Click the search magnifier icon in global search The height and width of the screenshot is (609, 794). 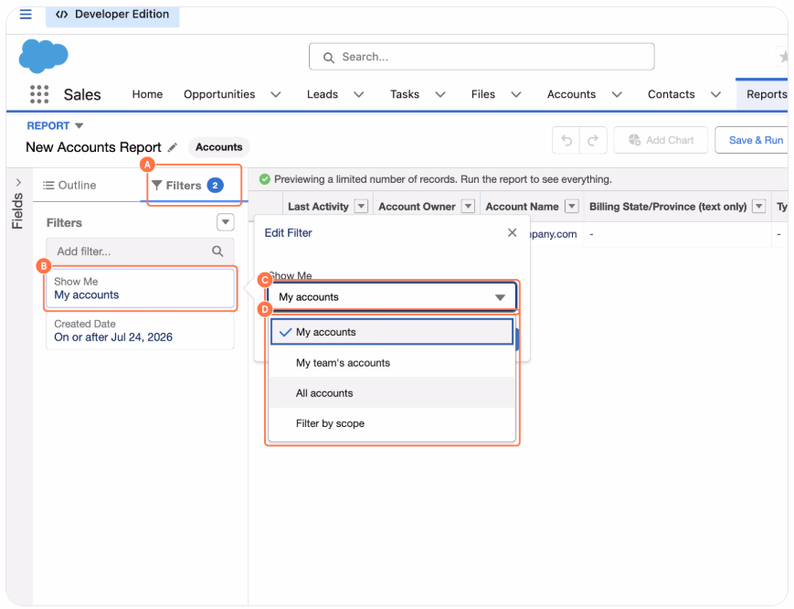(329, 58)
